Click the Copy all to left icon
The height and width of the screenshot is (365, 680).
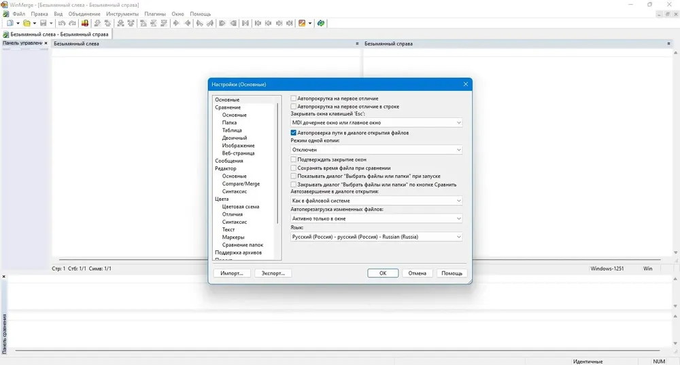[233, 23]
